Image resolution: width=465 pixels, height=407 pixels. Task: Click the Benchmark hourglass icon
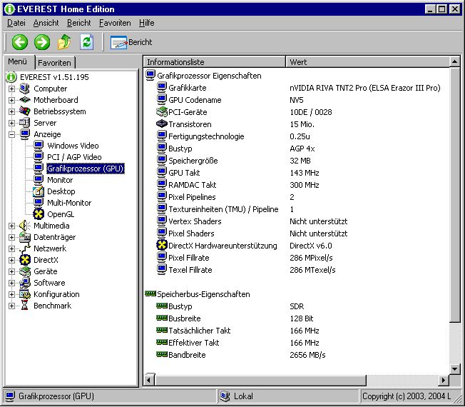[25, 306]
